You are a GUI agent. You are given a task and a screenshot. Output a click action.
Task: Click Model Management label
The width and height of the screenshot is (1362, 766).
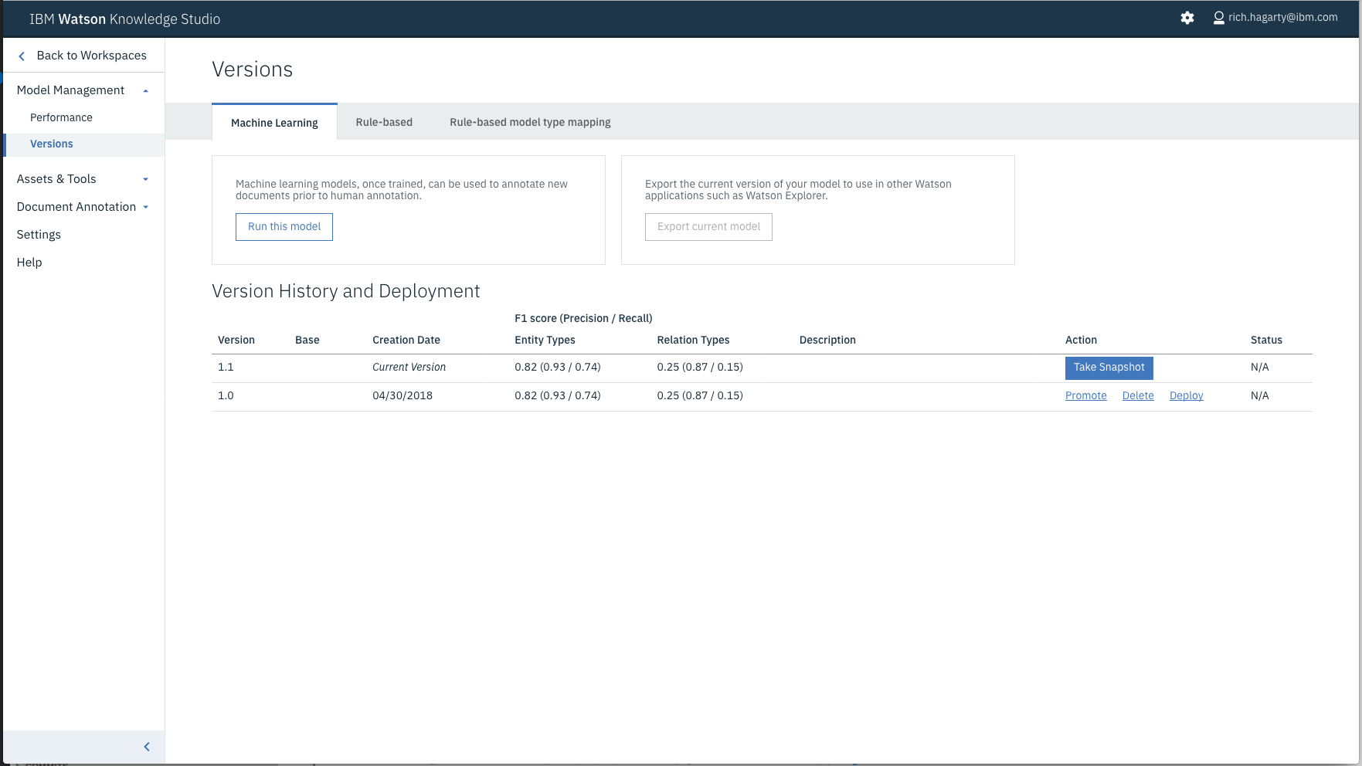click(70, 90)
